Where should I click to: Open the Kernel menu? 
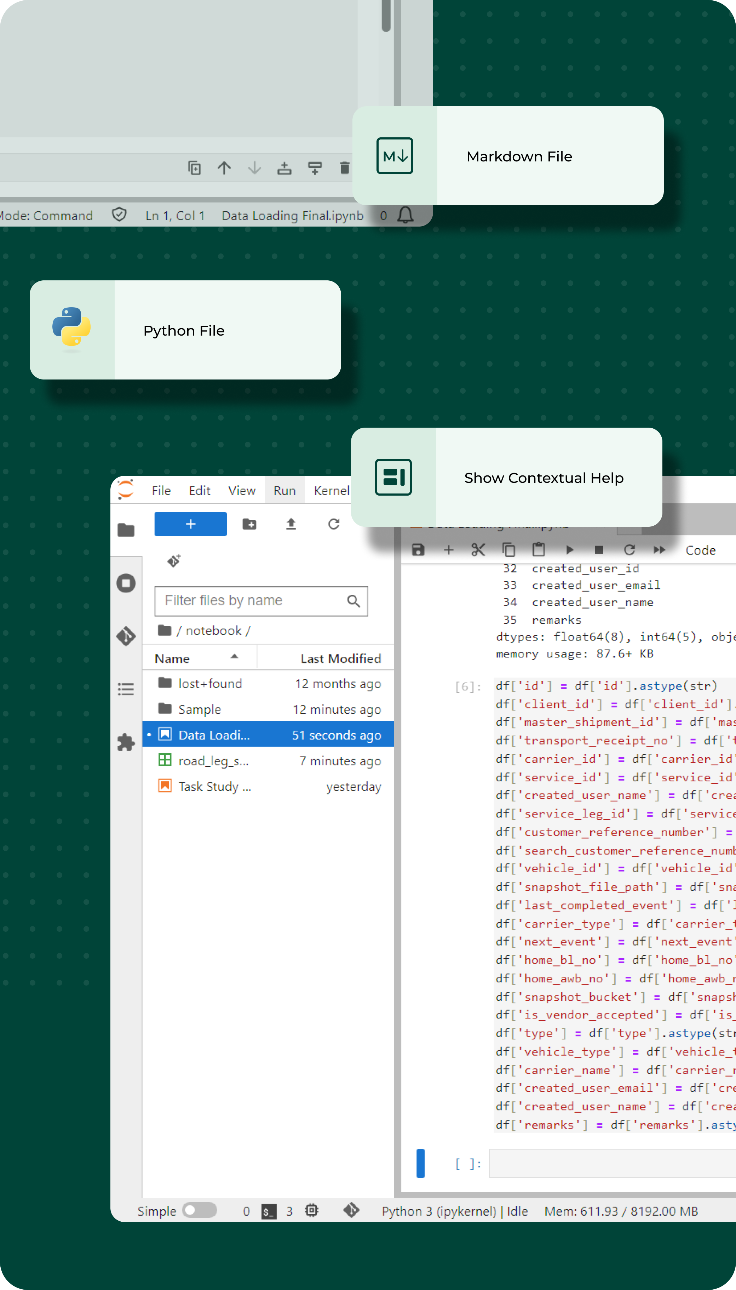[332, 491]
